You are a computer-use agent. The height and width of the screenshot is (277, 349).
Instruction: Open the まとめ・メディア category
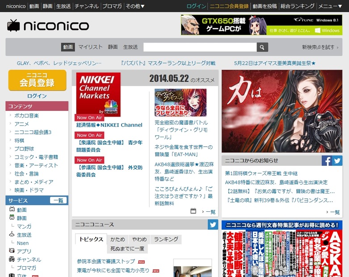(34, 182)
